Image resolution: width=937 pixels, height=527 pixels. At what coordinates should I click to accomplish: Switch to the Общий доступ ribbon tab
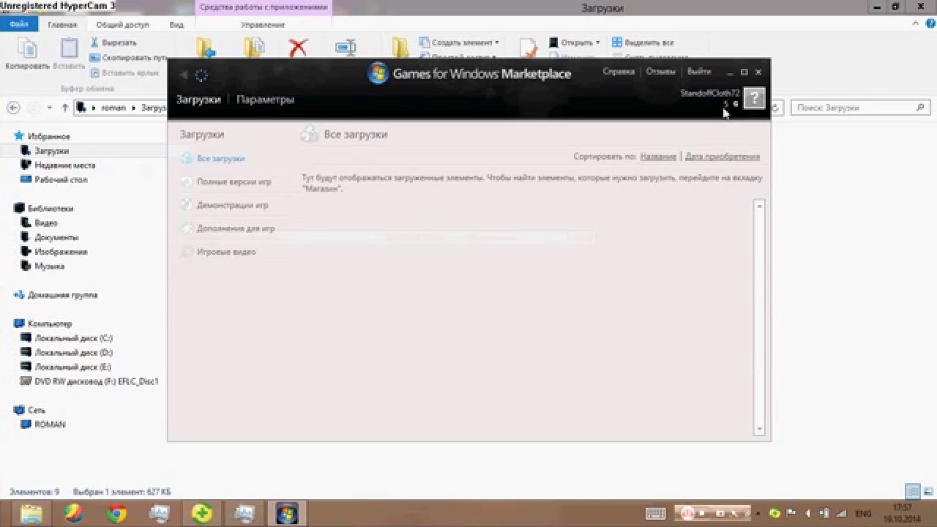pyautogui.click(x=123, y=24)
